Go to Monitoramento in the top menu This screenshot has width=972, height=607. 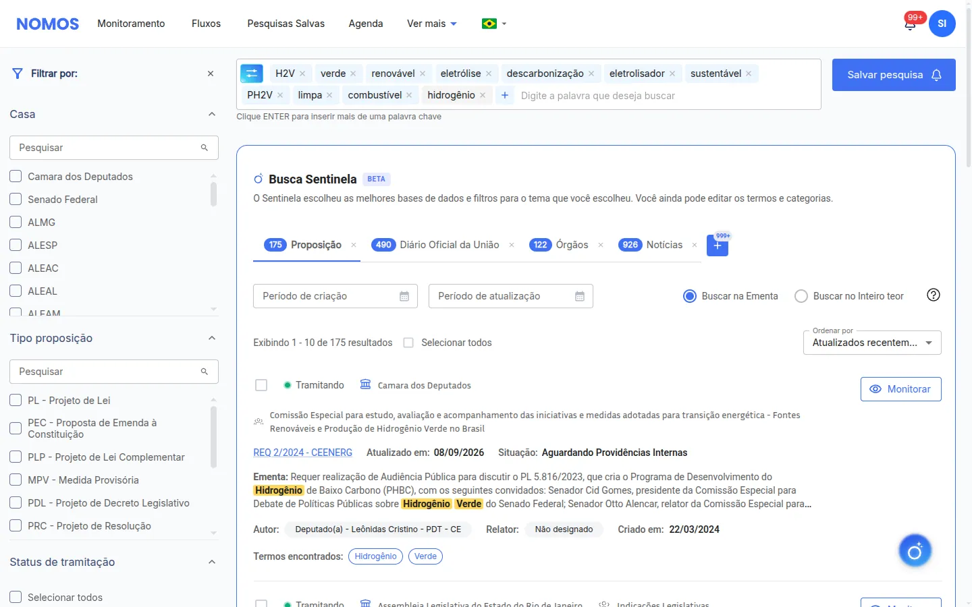[x=131, y=24]
